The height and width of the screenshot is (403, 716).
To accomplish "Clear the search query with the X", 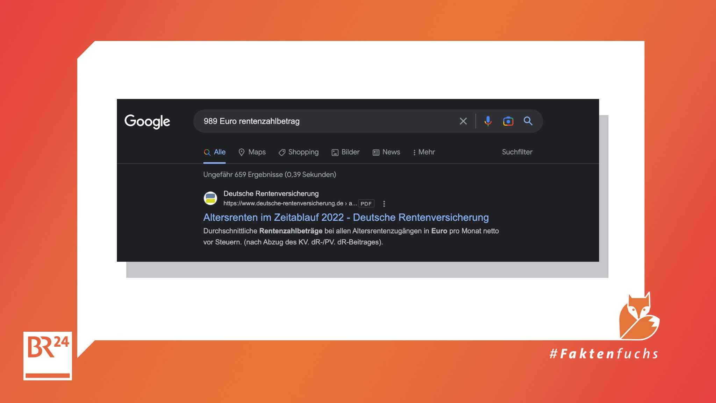I will click(x=463, y=121).
